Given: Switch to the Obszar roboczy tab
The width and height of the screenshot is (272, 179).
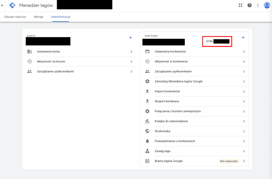Looking at the screenshot, I should pos(15,17).
